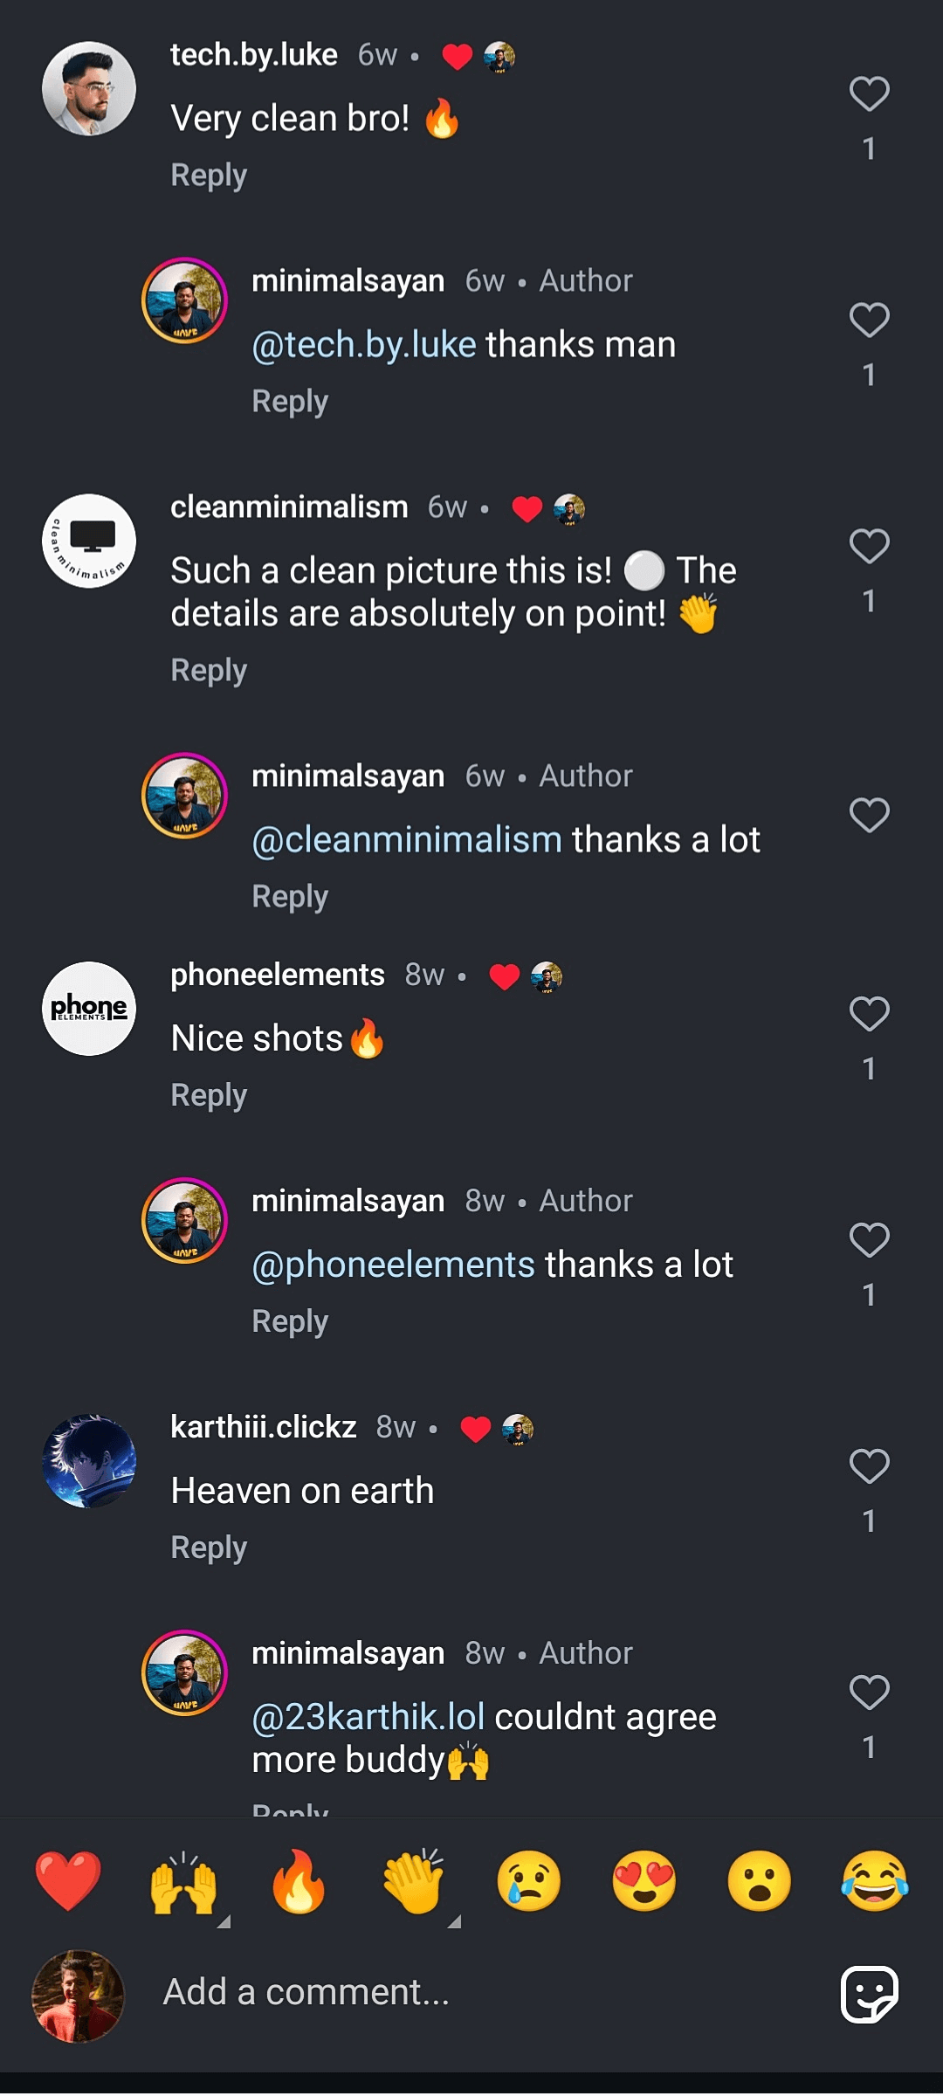
Task: Open skin tone options for clapping emoji
Action: coord(454,1921)
